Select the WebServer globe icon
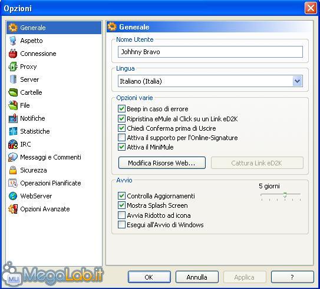Image resolution: width=320 pixels, height=289 pixels. (13, 196)
